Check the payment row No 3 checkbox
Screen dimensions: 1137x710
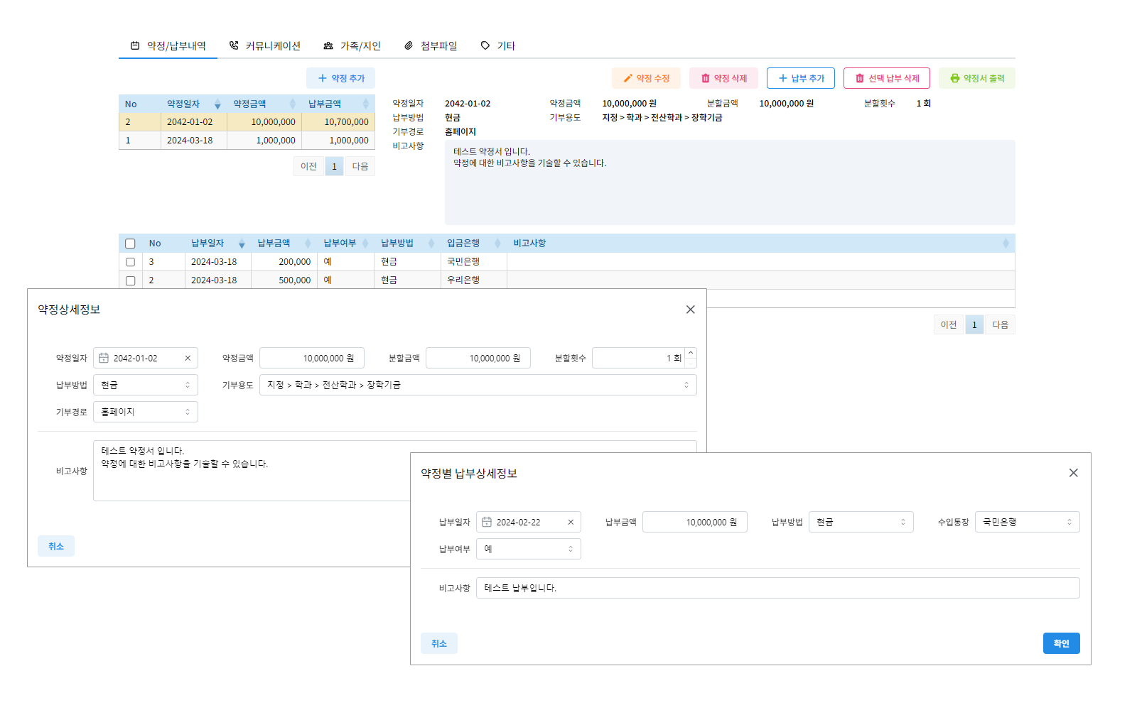(x=130, y=262)
